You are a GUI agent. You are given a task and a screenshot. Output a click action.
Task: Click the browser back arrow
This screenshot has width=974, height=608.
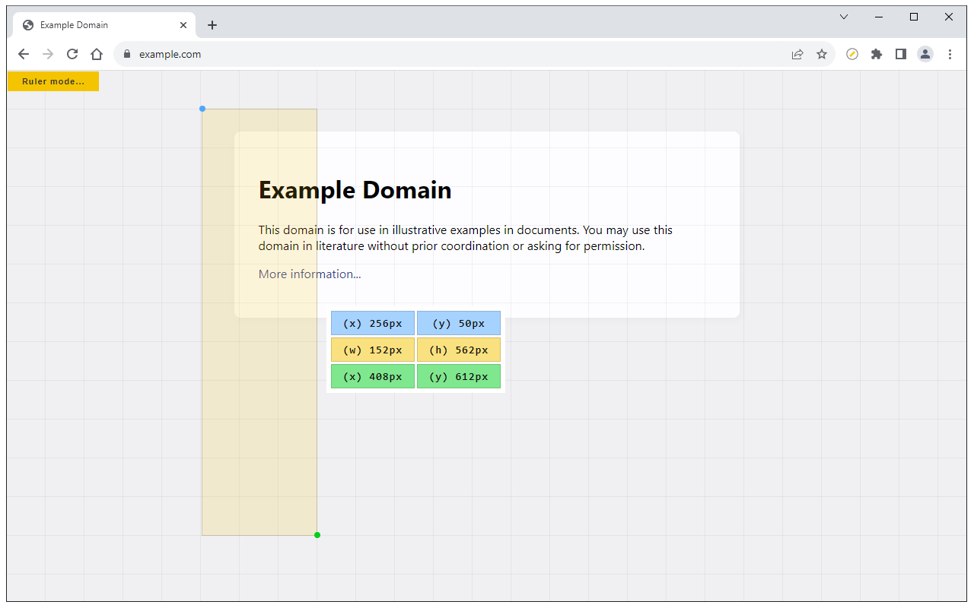pyautogui.click(x=24, y=54)
